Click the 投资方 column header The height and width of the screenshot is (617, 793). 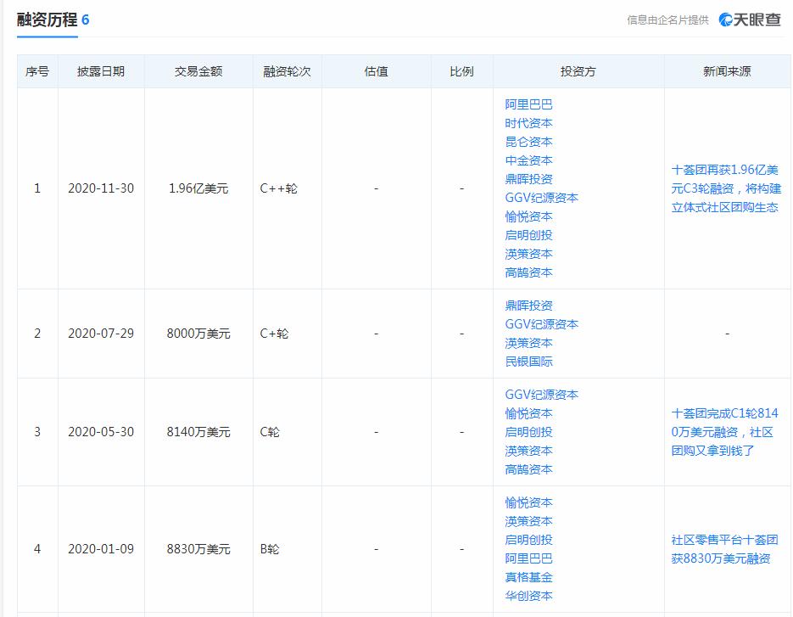click(x=578, y=71)
